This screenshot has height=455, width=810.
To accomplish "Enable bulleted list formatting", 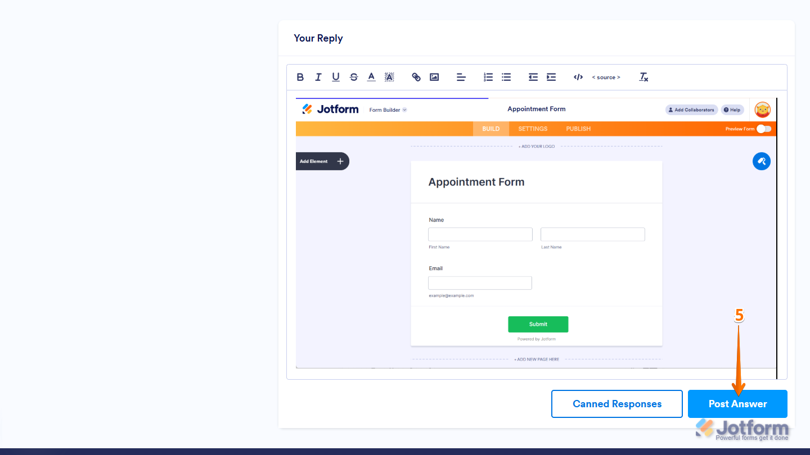I will [506, 77].
